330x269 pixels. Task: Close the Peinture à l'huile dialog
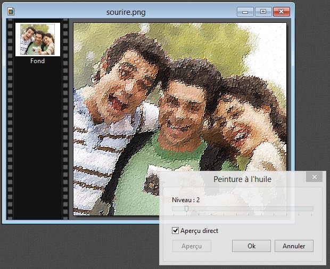314,177
